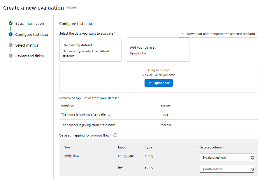Screen dimensions: 264x179
Task: Click the step 4 Review circle icon
Action: 11,56
